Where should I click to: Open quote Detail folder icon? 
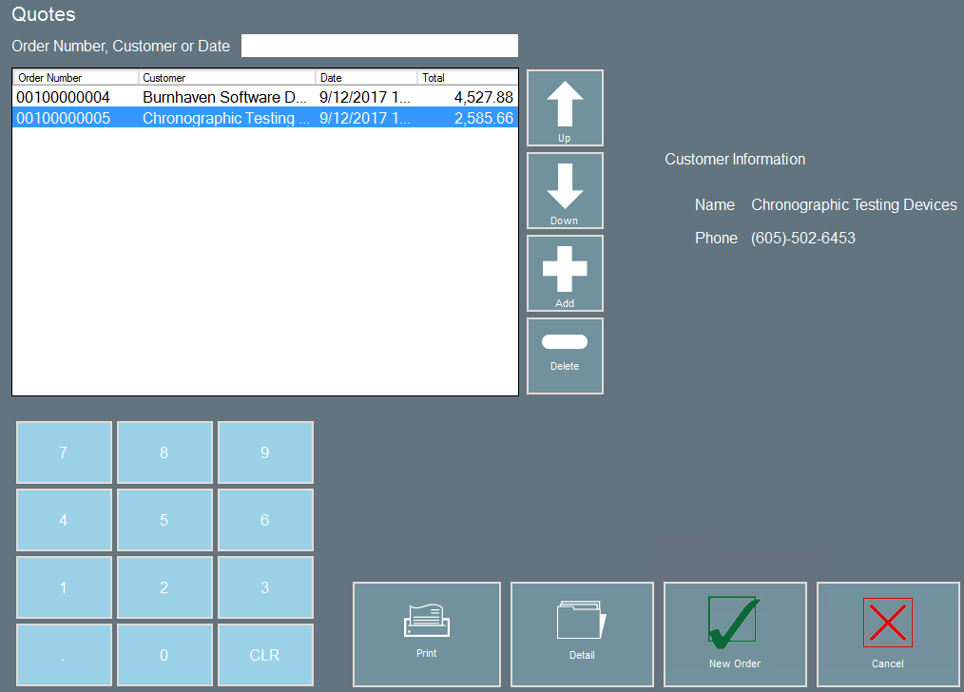pyautogui.click(x=582, y=634)
